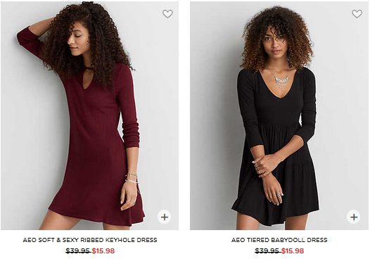Image resolution: width=370 pixels, height=266 pixels.
Task: Click the $15.98 sale price under Keyhole Dress
Action: 103,251
